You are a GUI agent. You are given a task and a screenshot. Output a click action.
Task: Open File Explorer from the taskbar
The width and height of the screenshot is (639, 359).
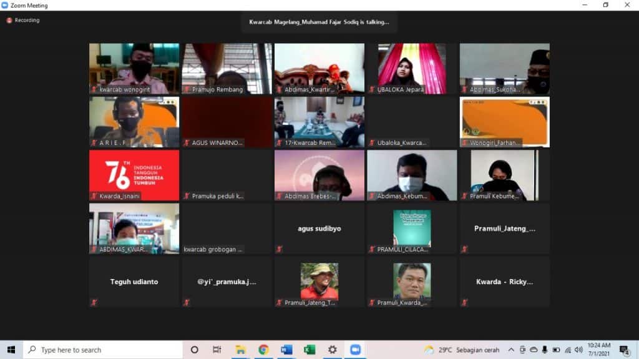tap(240, 350)
